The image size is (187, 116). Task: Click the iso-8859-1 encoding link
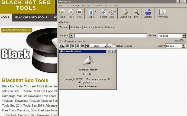click(180, 40)
